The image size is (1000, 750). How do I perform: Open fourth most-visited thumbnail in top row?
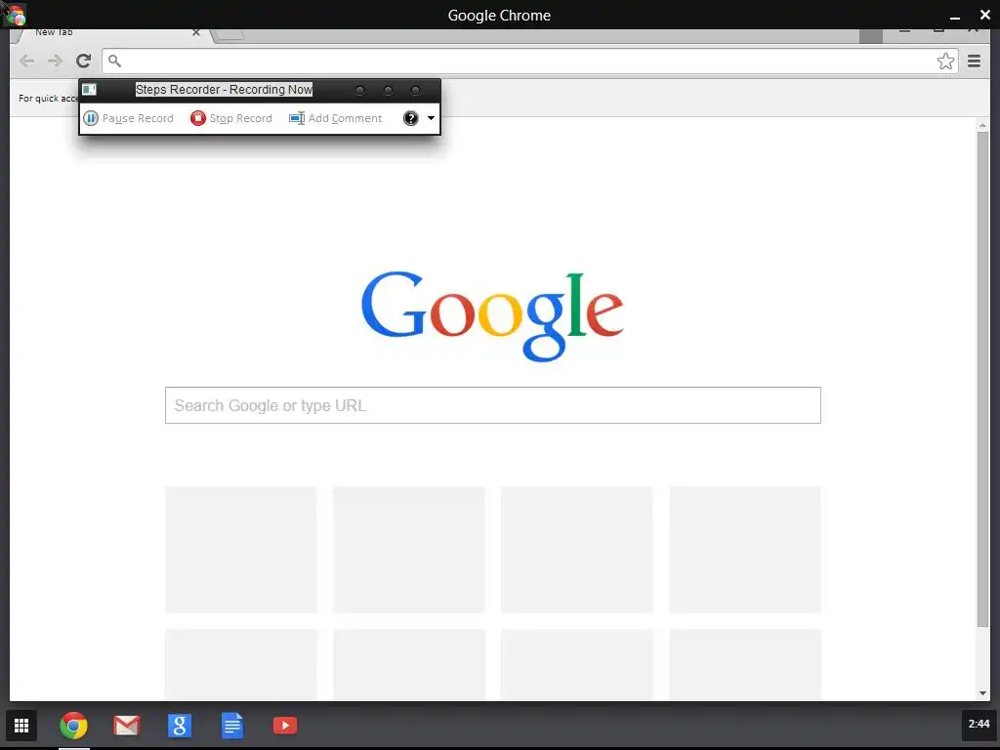[x=745, y=550]
